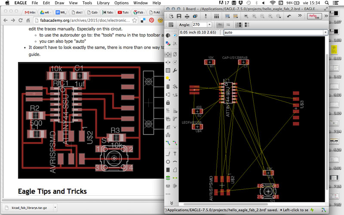Open the Library menu

[103, 3]
